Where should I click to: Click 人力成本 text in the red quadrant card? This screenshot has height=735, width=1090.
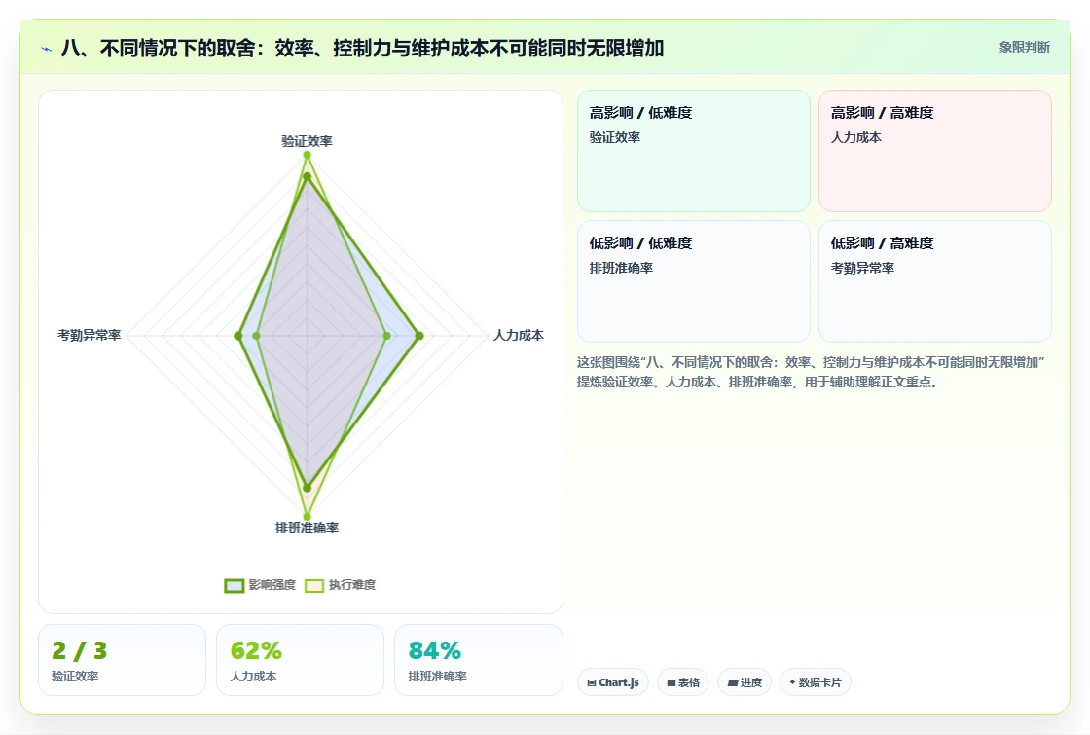point(855,137)
